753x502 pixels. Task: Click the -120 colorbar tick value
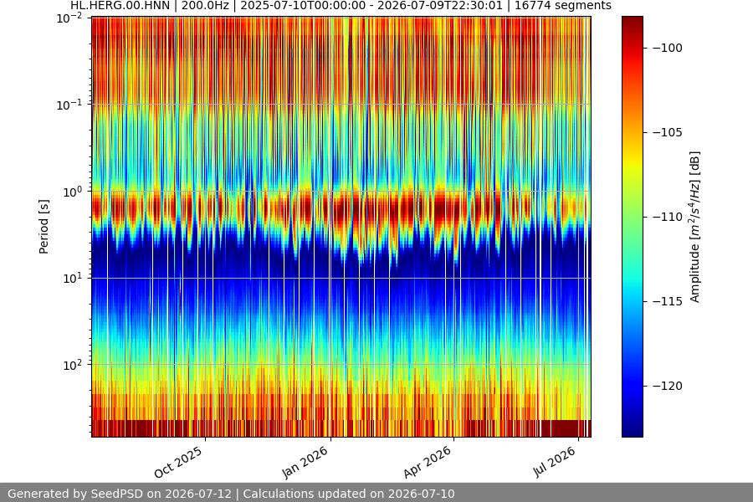pyautogui.click(x=668, y=386)
